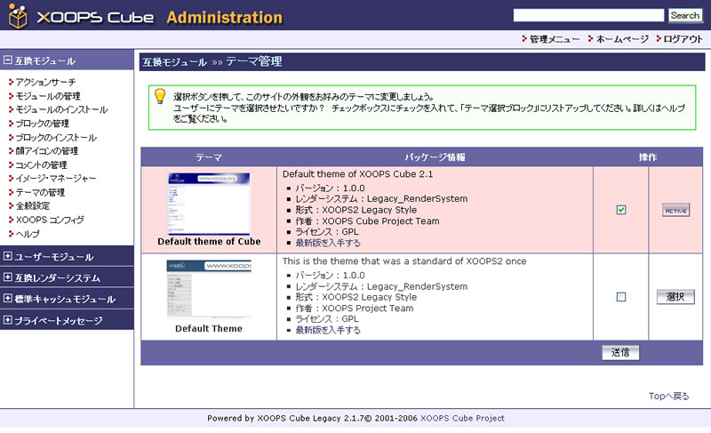Click 'Default theme of XOOPS Cube 2.1' text
Image resolution: width=711 pixels, height=433 pixels.
(358, 174)
